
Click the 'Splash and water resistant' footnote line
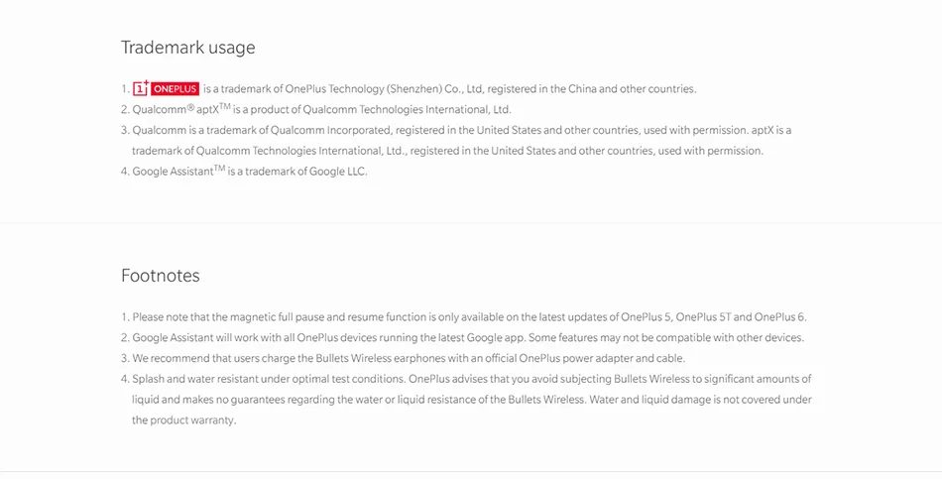click(x=472, y=379)
